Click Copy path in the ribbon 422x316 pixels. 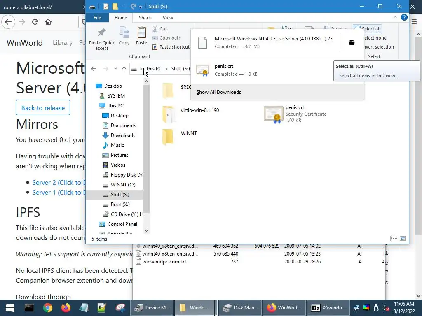click(x=166, y=38)
